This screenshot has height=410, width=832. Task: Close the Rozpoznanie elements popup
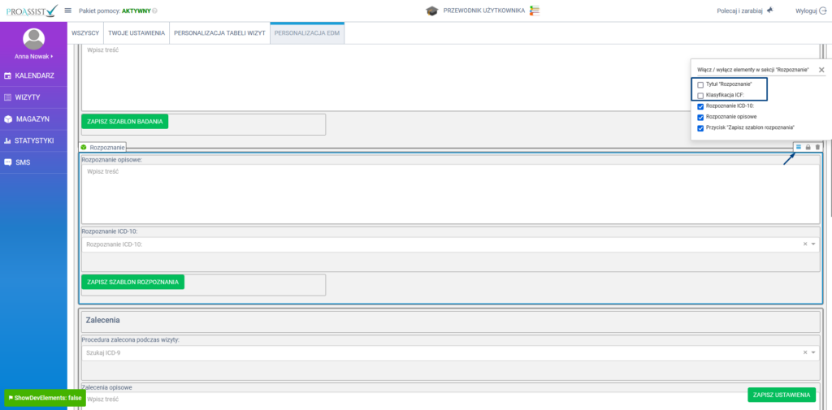coord(821,71)
